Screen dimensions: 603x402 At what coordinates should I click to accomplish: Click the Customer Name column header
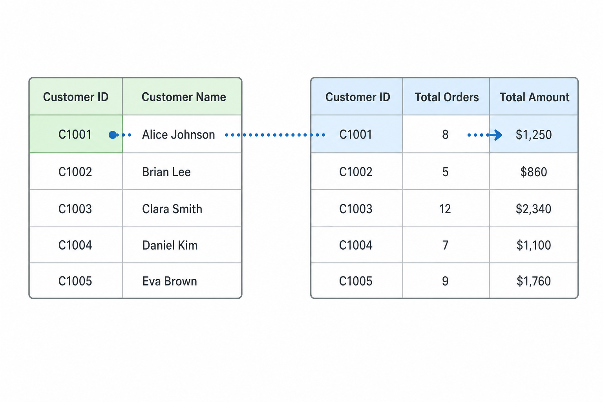pyautogui.click(x=182, y=97)
